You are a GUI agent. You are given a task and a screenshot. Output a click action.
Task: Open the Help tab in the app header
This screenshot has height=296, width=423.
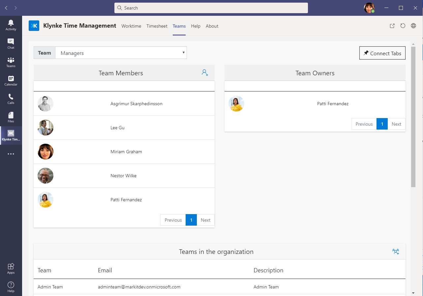point(196,26)
